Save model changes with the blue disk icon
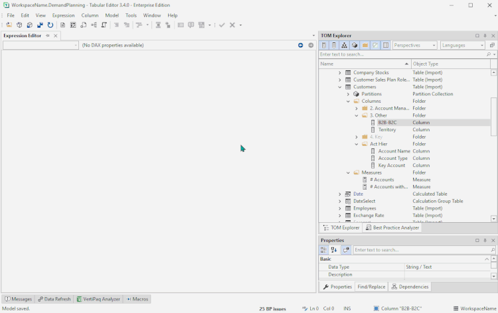Screen dimensions: 498x313 click(40, 25)
